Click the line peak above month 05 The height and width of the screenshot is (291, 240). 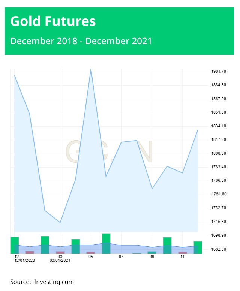pyautogui.click(x=91, y=69)
